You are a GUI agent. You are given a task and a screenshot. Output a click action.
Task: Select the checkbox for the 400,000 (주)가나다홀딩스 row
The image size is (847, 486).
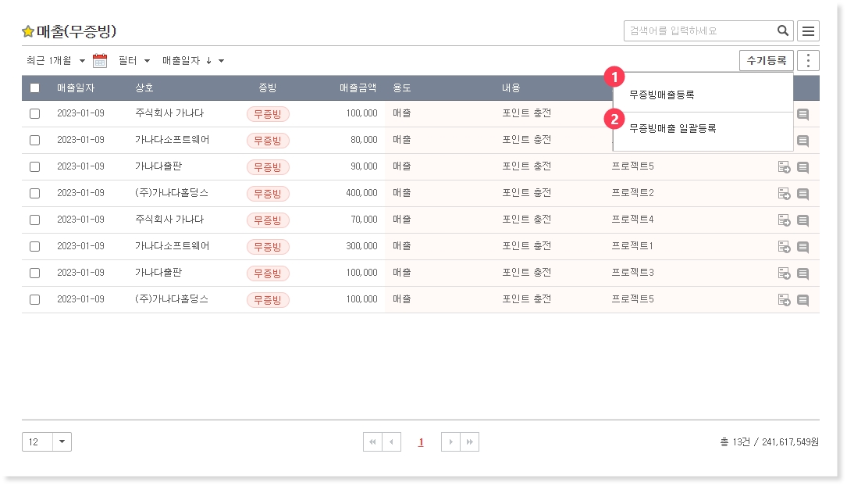click(34, 193)
